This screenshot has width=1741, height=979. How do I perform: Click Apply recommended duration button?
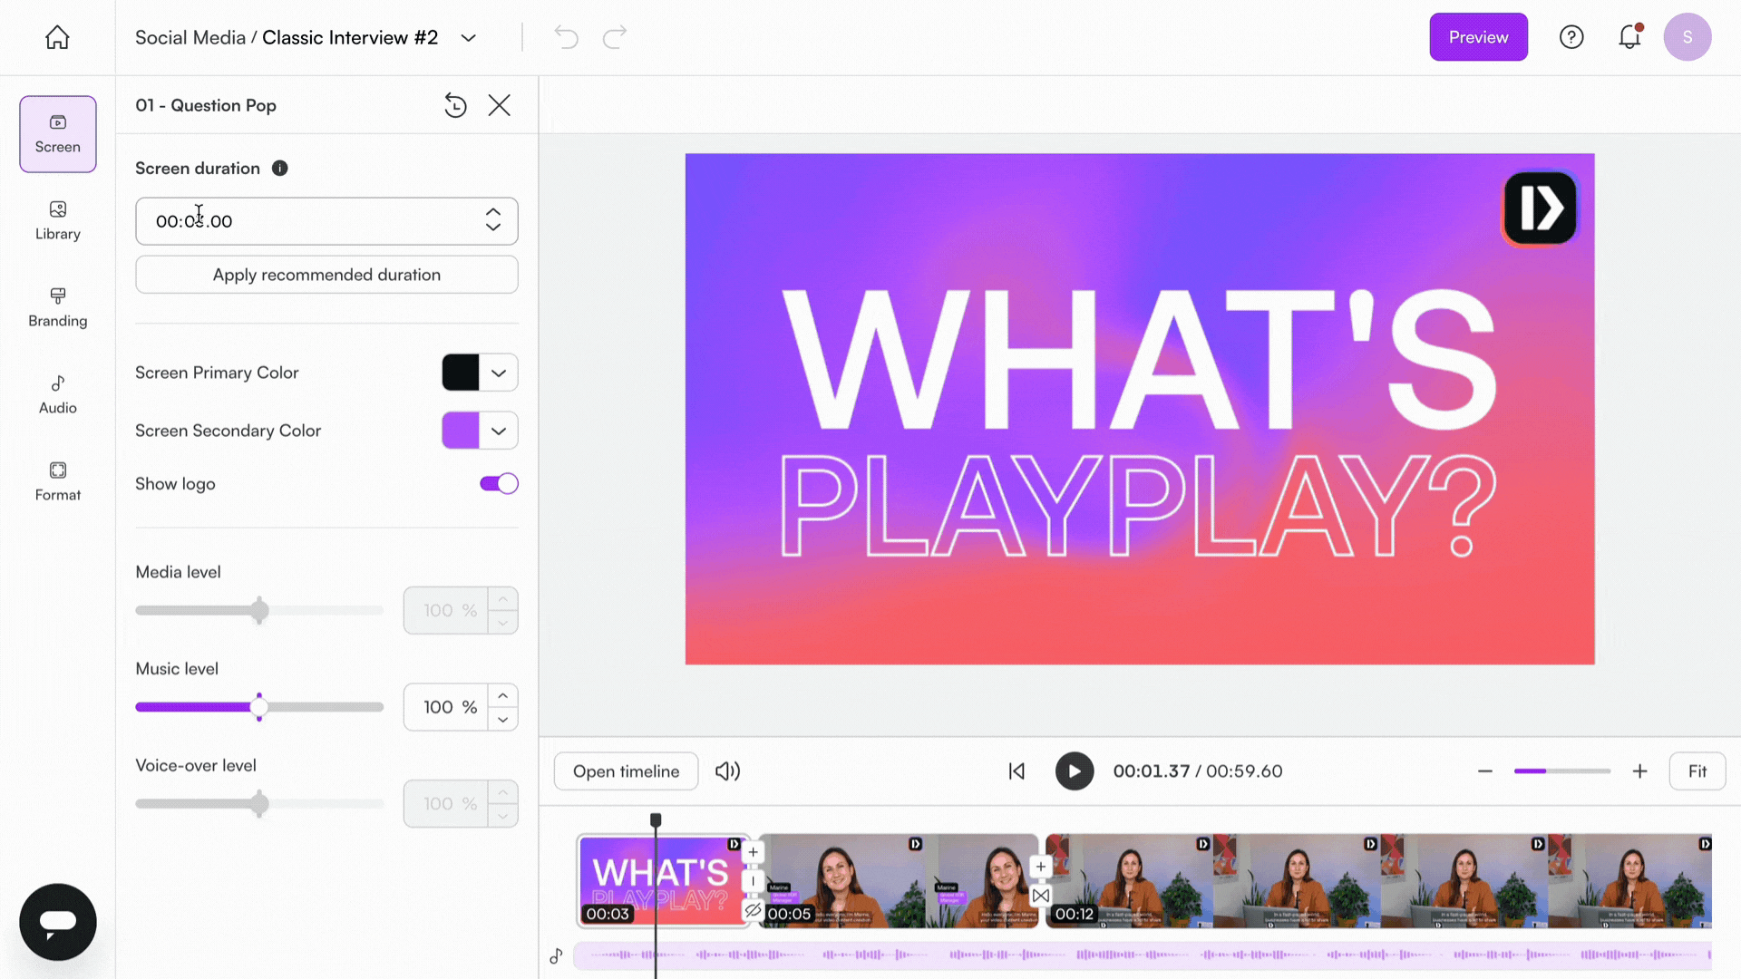point(326,275)
